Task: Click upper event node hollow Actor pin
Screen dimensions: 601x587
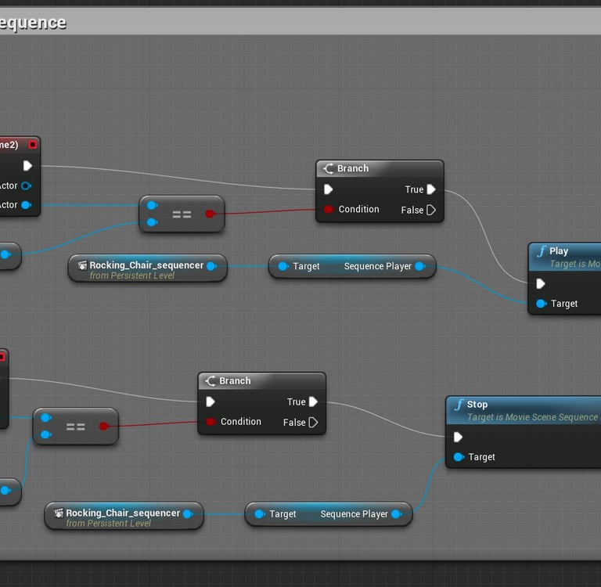Action: [x=26, y=186]
